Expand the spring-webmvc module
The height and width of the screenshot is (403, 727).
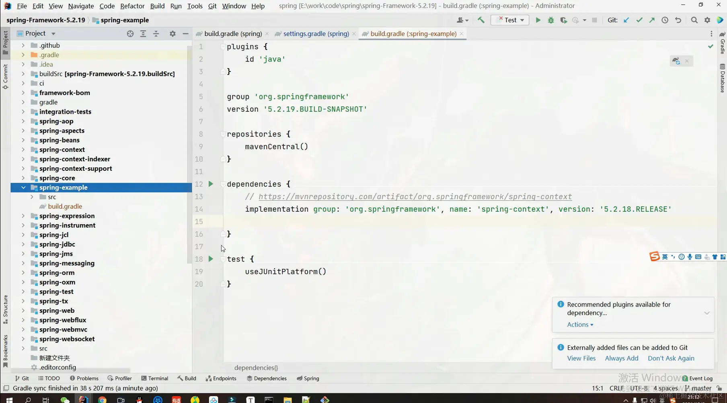click(23, 329)
